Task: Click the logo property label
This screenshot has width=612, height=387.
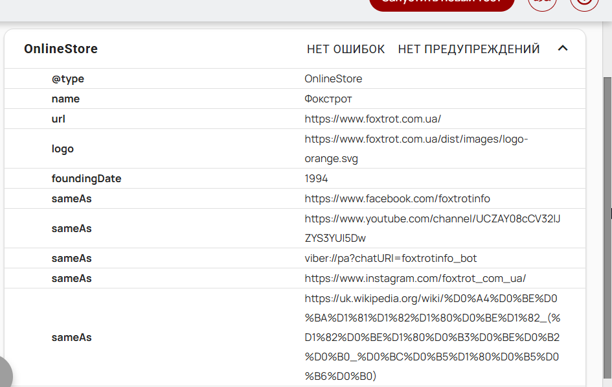Action: pos(62,149)
